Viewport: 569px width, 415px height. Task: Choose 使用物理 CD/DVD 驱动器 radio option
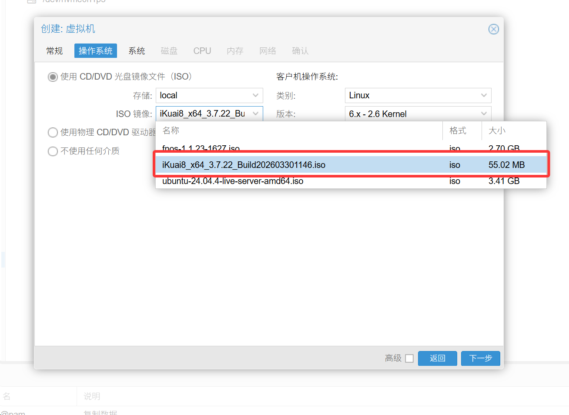click(53, 132)
